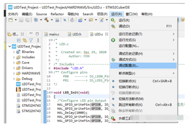This screenshot has height=131, width=191.
Task: Open 调试历史记录(H) submenu
Action: click(x=143, y=54)
